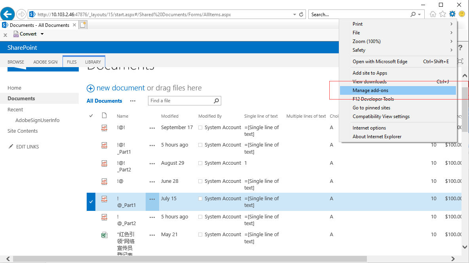Click into the Find a file field
469x263 pixels.
coord(180,101)
